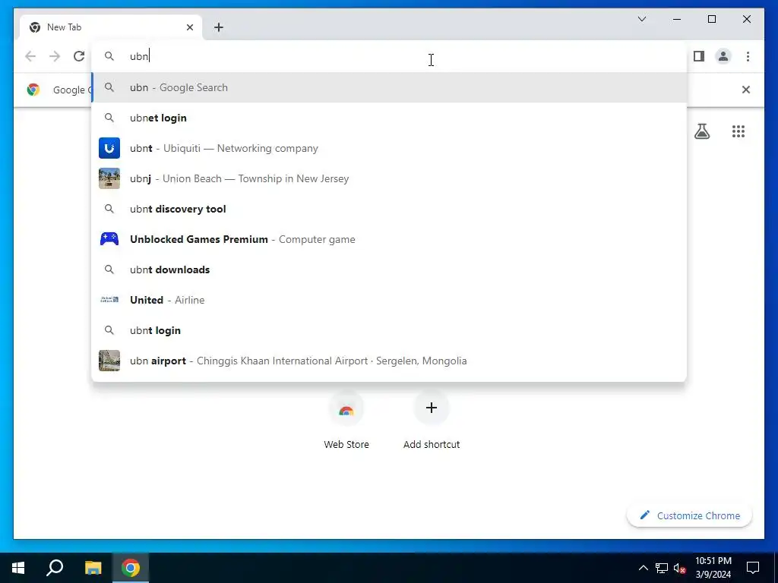Open Chrome three-dot menu
Image resolution: width=778 pixels, height=583 pixels.
coord(748,56)
